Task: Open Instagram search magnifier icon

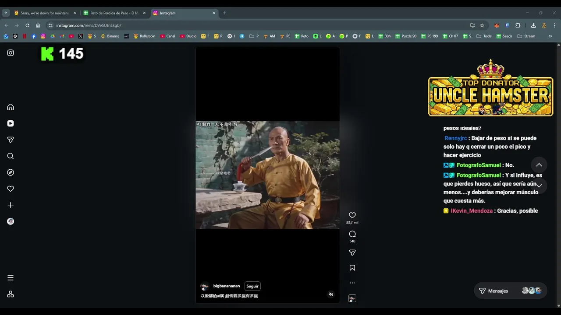Action: point(11,156)
